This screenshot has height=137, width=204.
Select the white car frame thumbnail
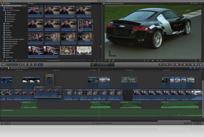(84, 52)
